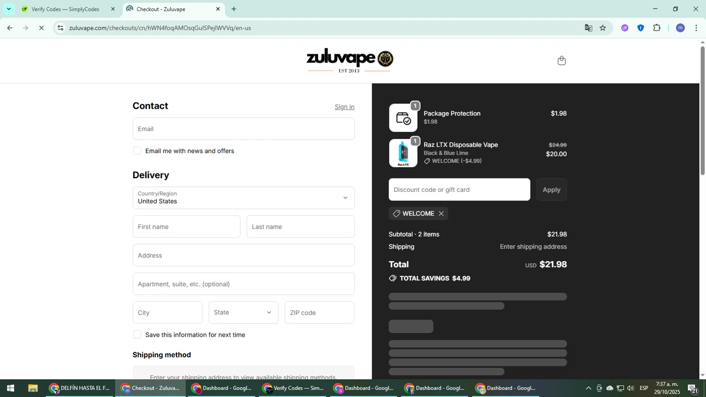706x397 pixels.
Task: Focus the ZIP code field
Action: pos(319,312)
